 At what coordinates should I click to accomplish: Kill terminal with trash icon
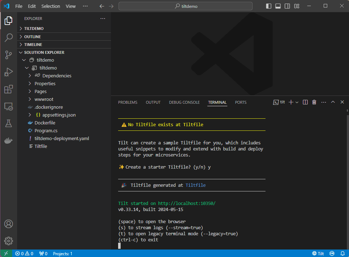tap(314, 102)
